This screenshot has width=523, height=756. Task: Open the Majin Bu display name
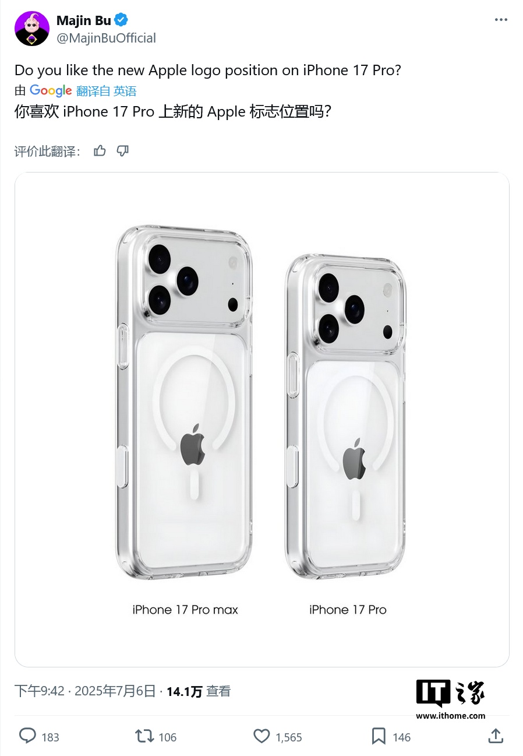[84, 20]
